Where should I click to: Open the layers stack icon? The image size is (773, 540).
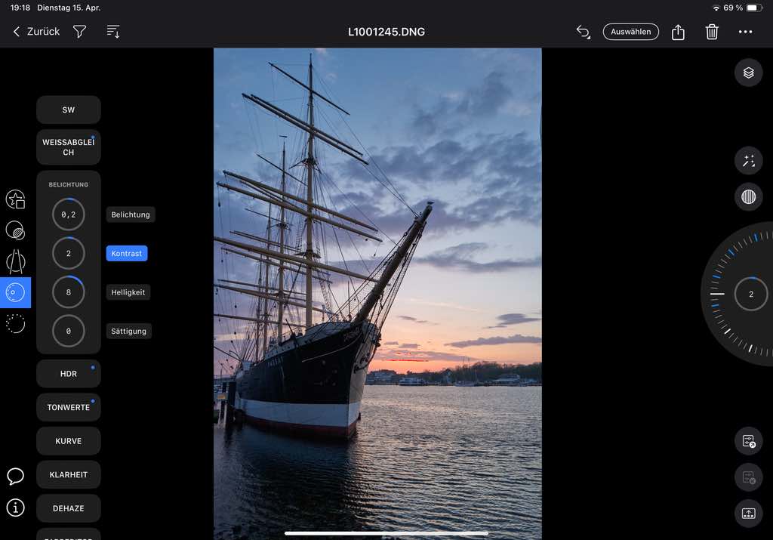click(748, 73)
